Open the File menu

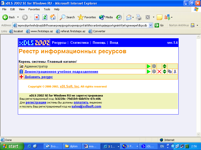pos(4,9)
